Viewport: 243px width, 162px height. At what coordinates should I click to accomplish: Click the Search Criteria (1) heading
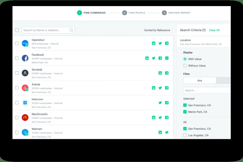coord(193,30)
